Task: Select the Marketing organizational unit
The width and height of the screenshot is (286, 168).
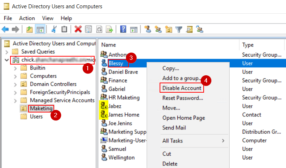Action: point(41,108)
